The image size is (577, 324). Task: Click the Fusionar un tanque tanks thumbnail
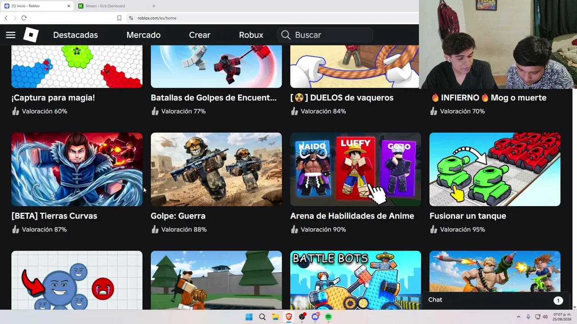pos(495,169)
